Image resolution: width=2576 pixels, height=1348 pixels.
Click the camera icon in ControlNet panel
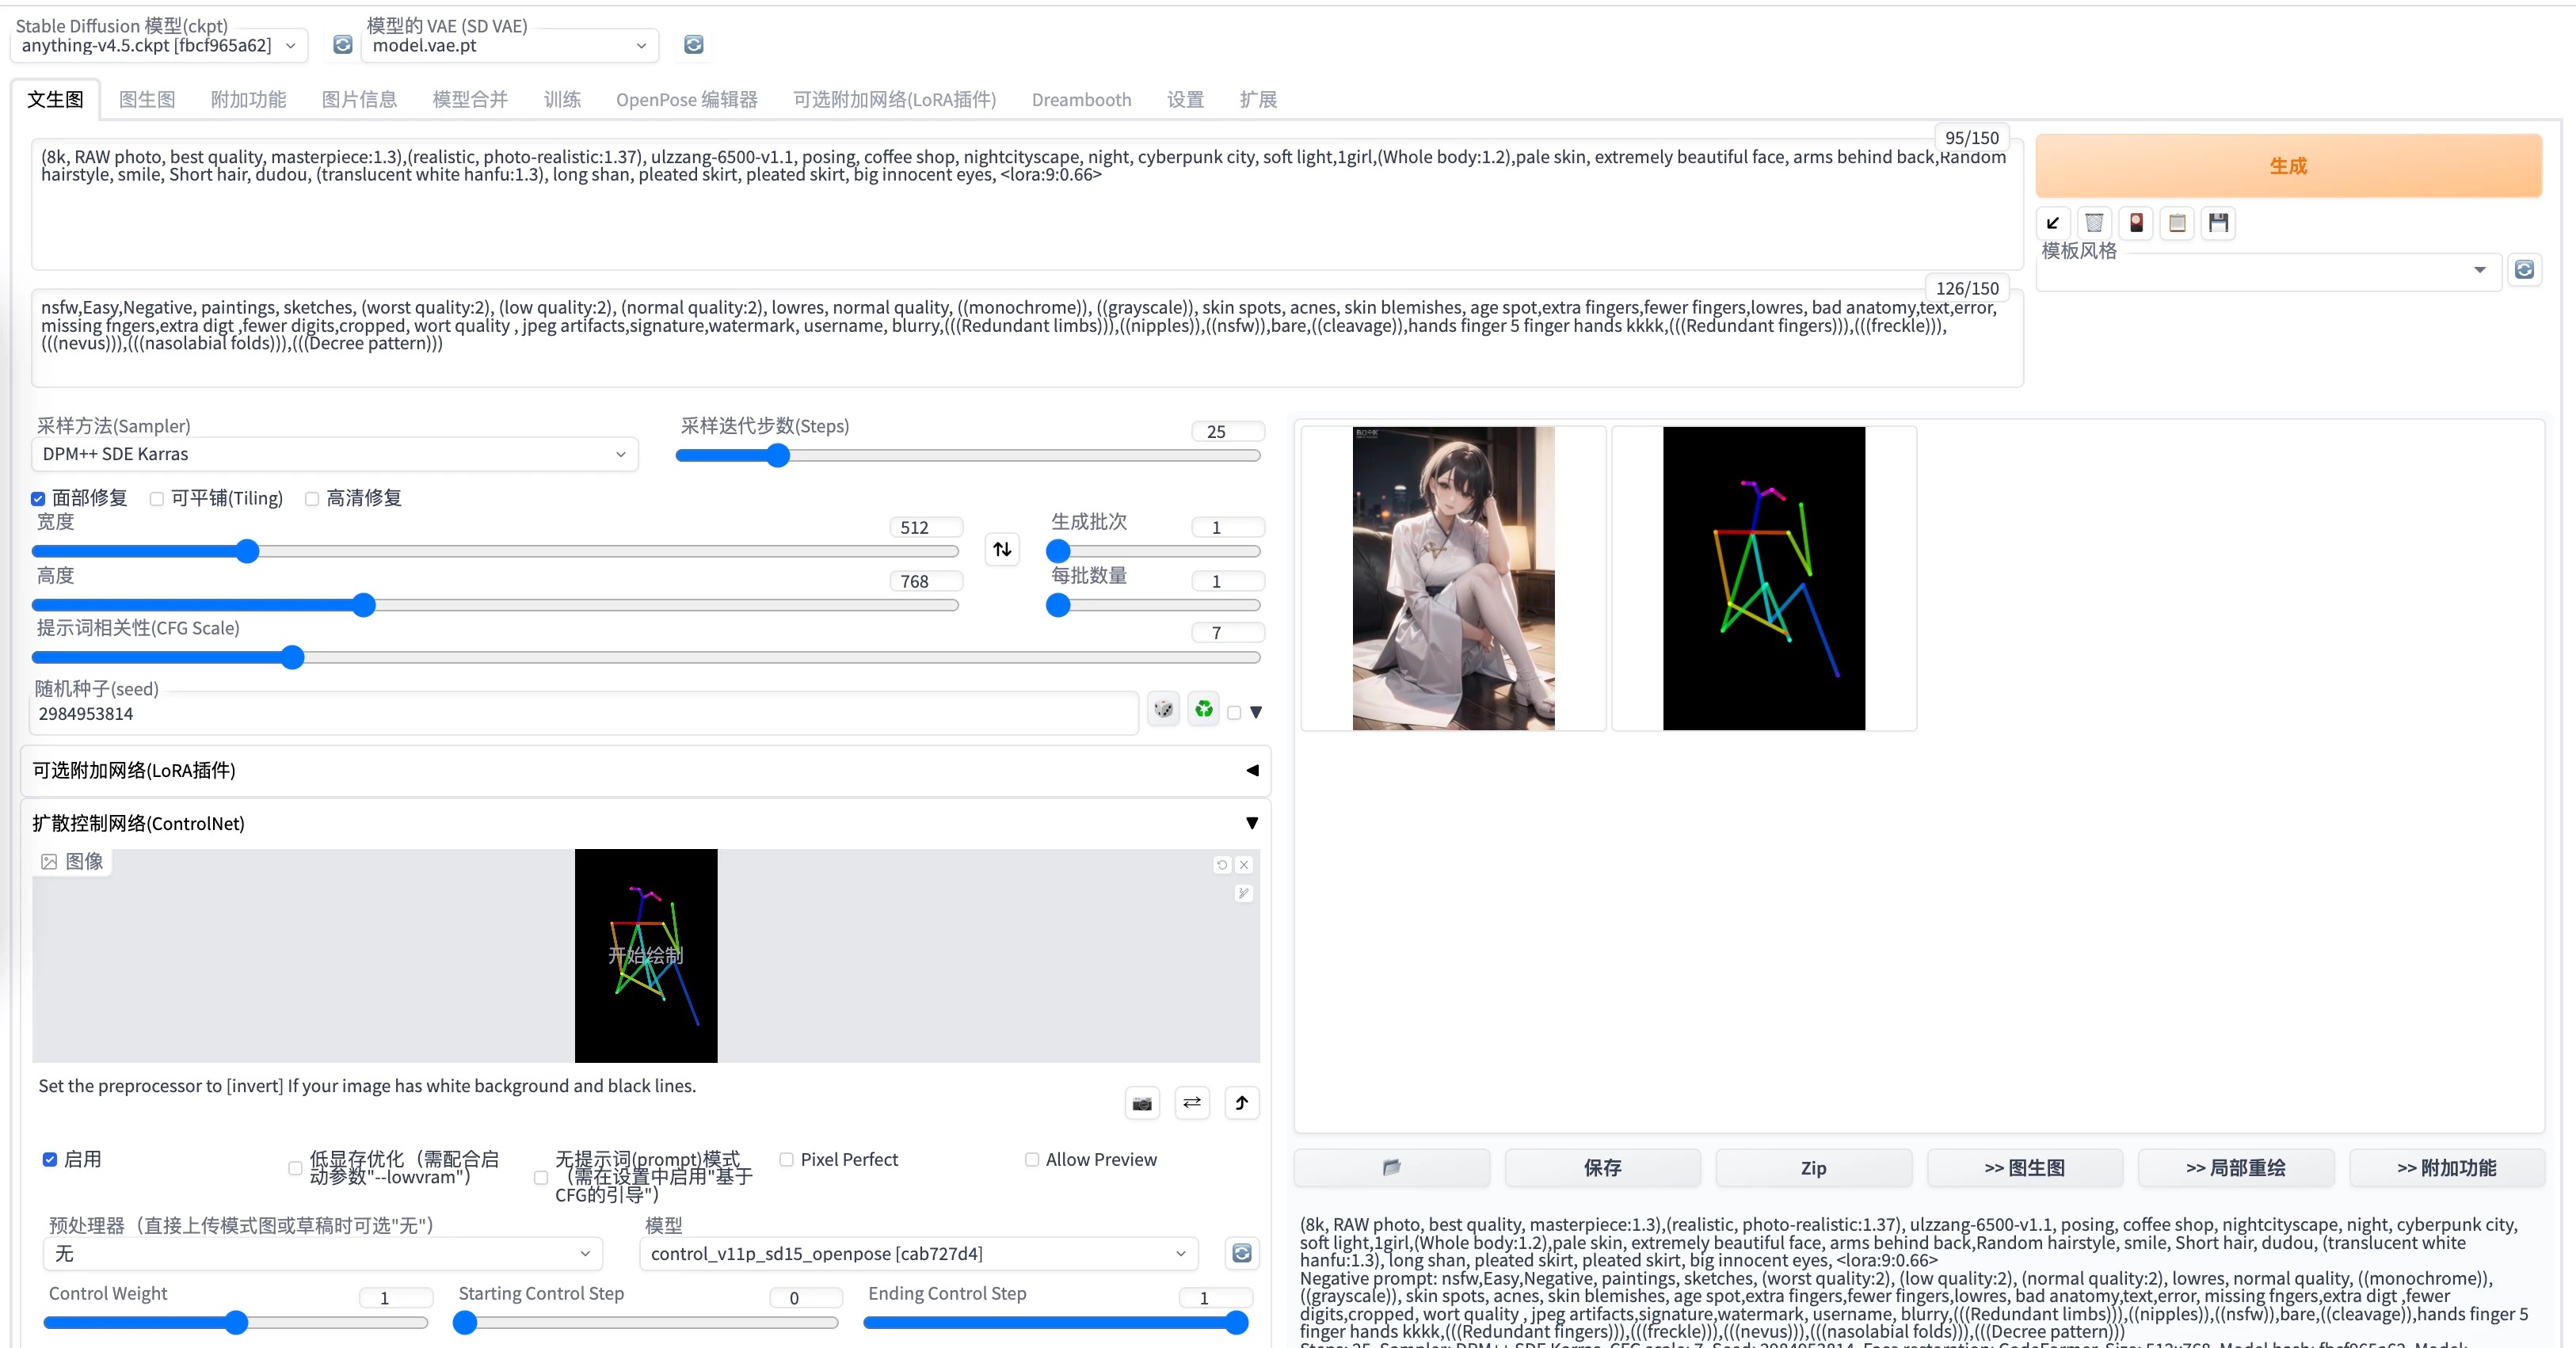1142,1103
